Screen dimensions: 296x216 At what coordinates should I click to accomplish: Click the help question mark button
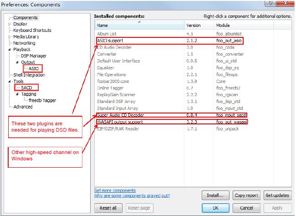270,3
